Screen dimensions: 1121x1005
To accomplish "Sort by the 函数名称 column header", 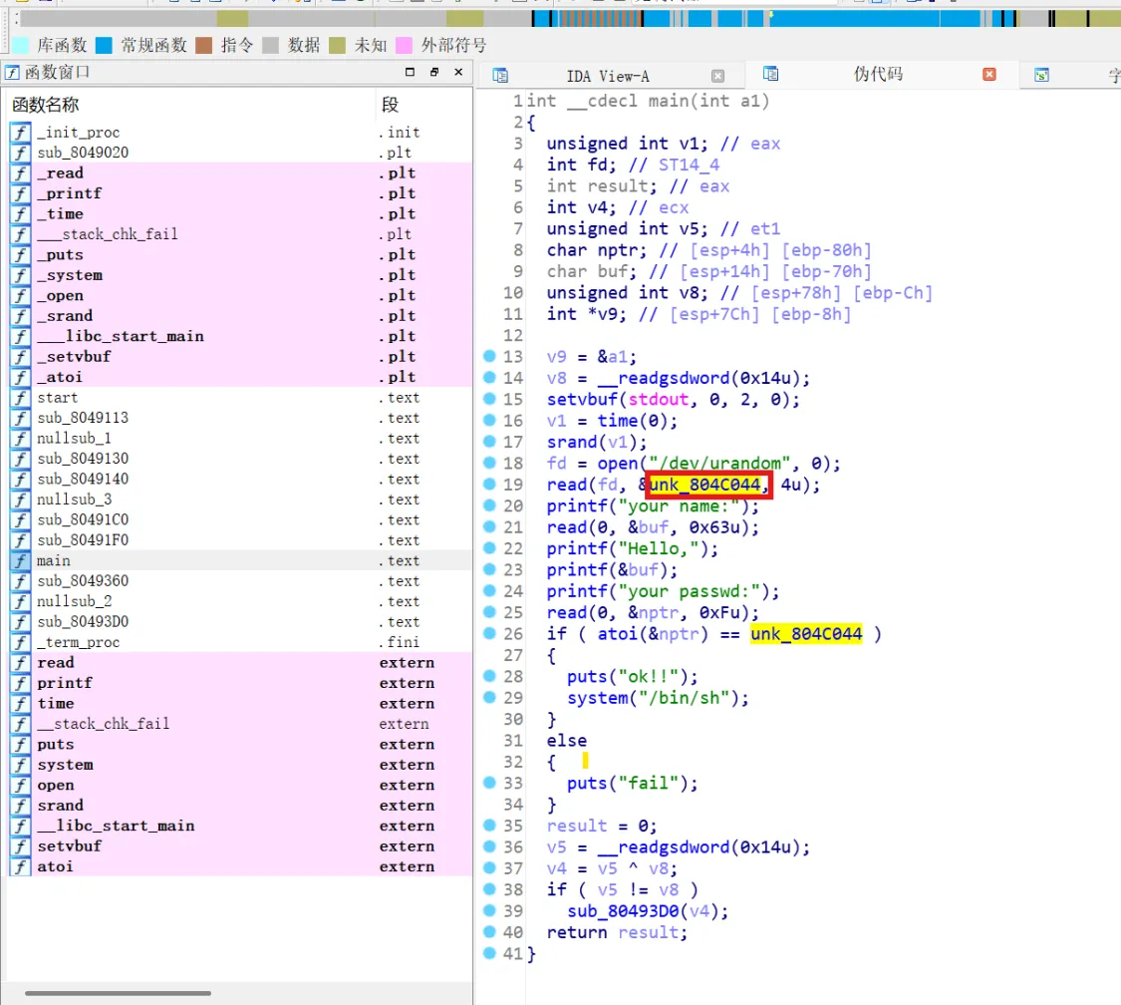I will pos(45,105).
